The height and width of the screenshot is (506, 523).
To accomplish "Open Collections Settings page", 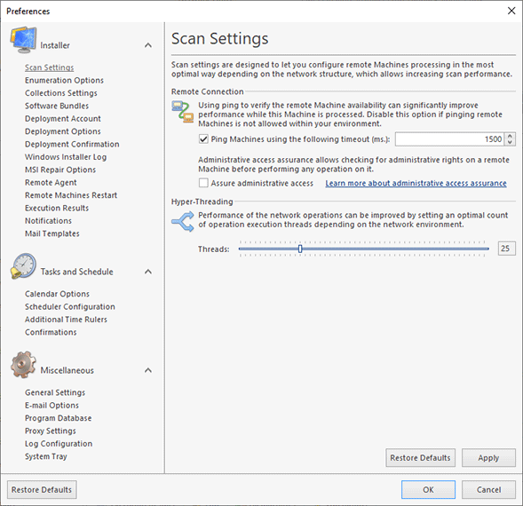I will (61, 93).
